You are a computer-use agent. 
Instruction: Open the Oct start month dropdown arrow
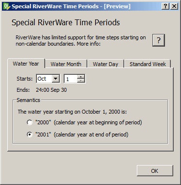[55, 79]
